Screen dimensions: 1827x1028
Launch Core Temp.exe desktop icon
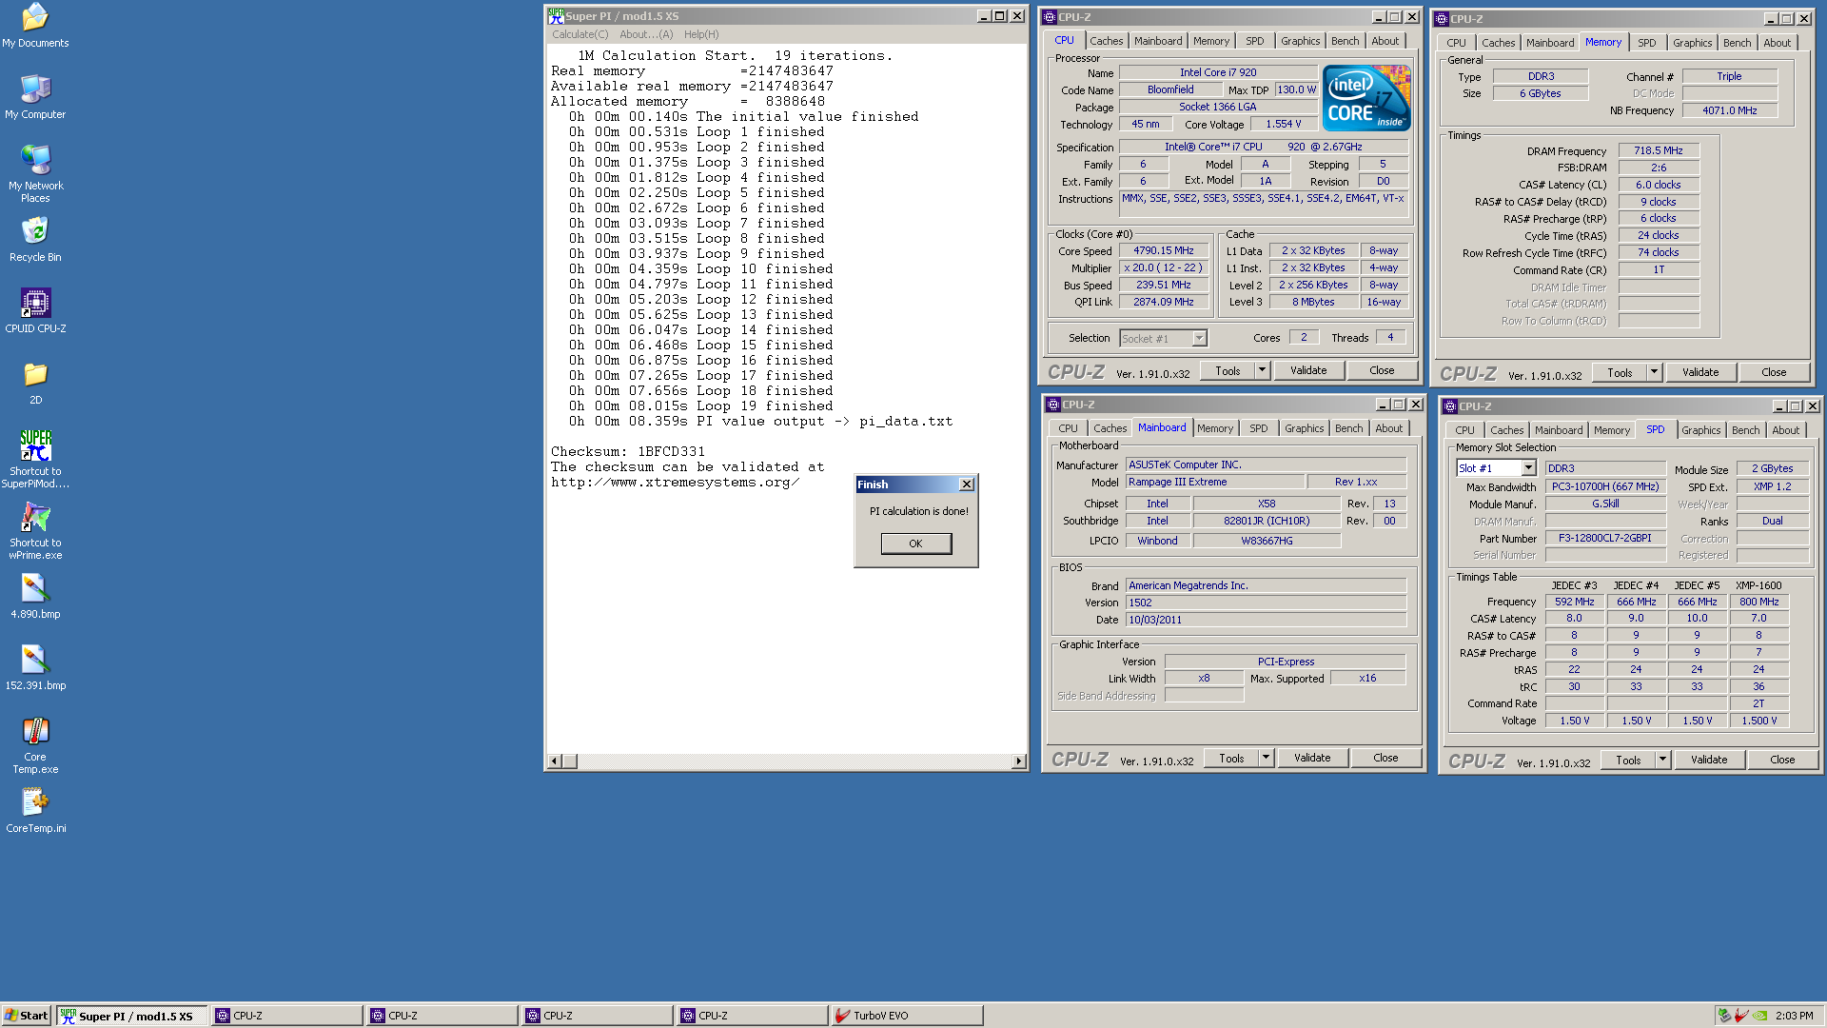point(35,744)
